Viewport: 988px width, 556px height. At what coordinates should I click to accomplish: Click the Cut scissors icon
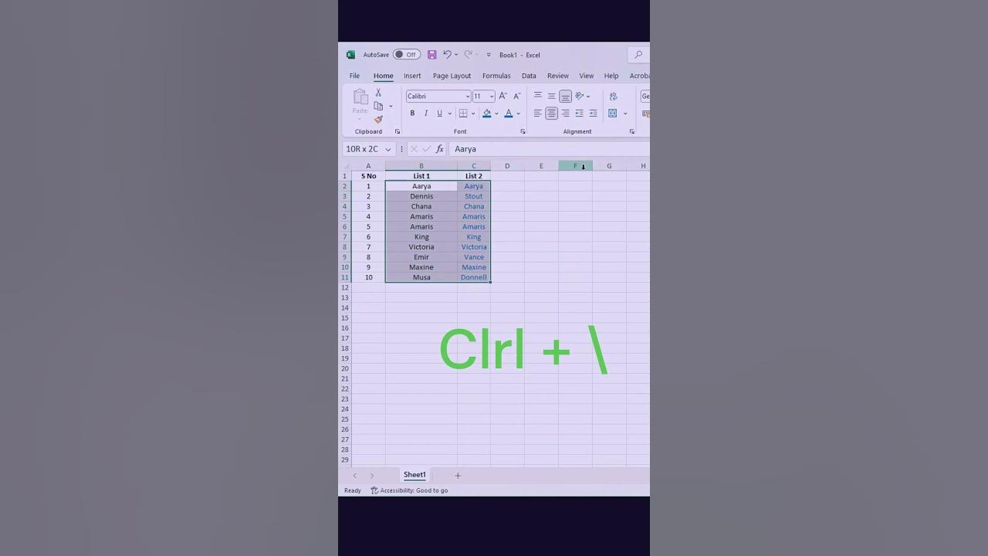tap(378, 93)
